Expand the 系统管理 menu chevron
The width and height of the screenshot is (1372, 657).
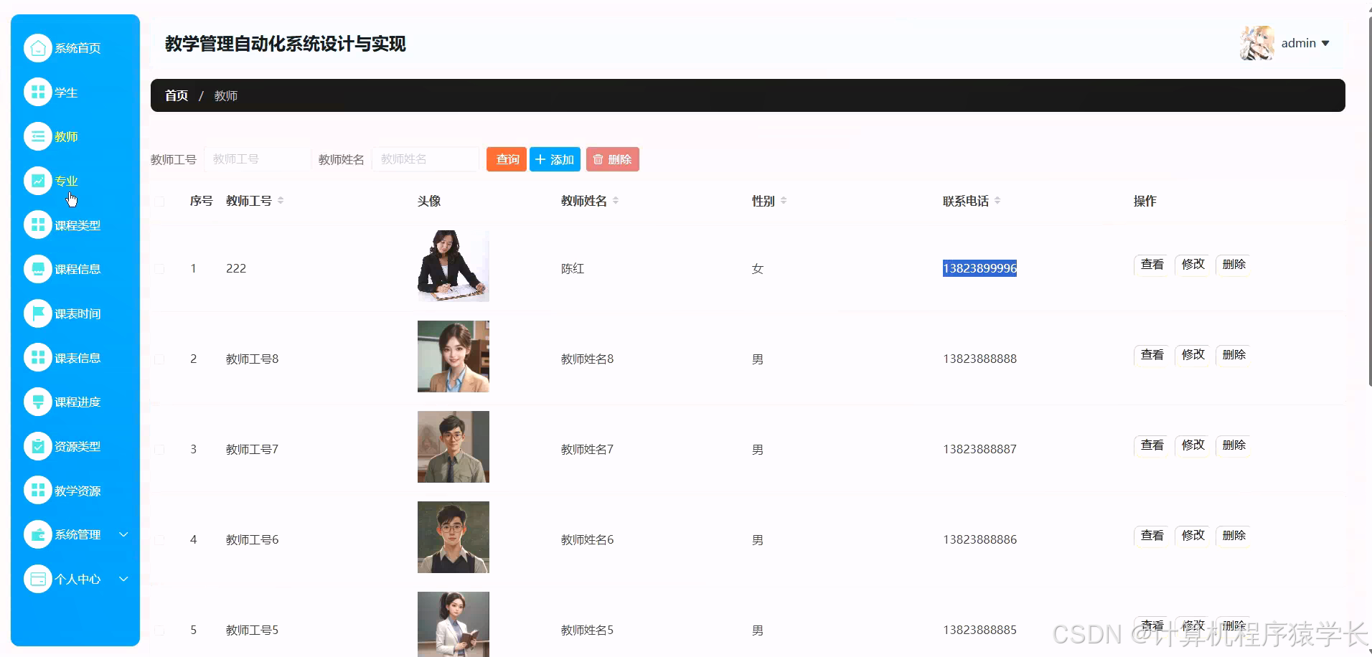(x=123, y=534)
